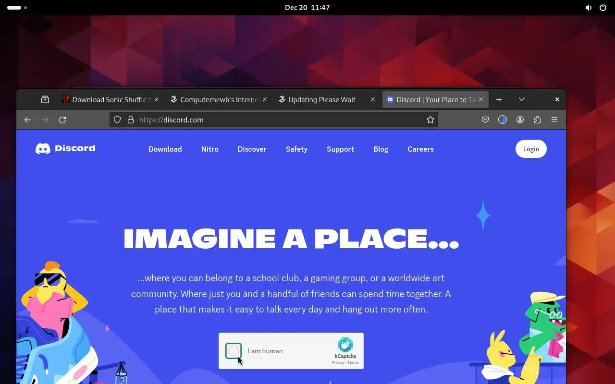The width and height of the screenshot is (615, 384).
Task: Switch to the Computernewb's Internet tab
Action: point(219,99)
